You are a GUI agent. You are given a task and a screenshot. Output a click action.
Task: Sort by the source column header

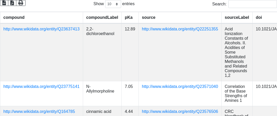(x=149, y=18)
